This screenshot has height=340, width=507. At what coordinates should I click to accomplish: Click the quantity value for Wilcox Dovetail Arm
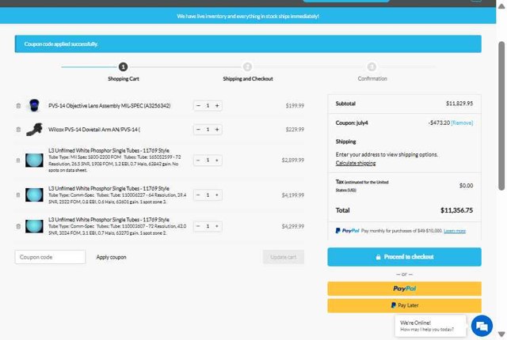point(208,130)
